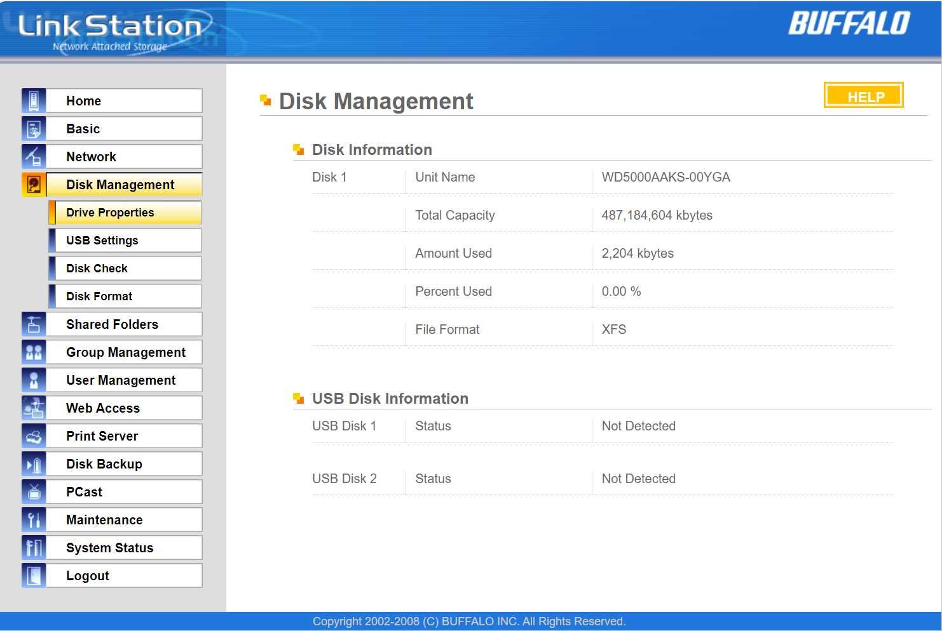Open Disk Format submenu item
This screenshot has width=942, height=631.
click(125, 296)
